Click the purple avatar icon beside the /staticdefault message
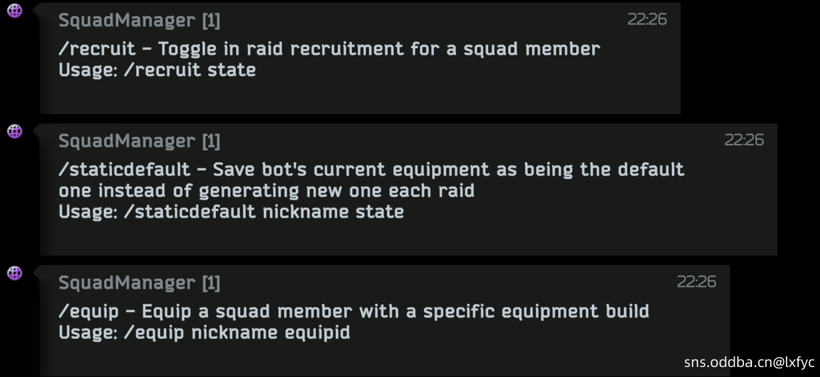 tap(15, 131)
